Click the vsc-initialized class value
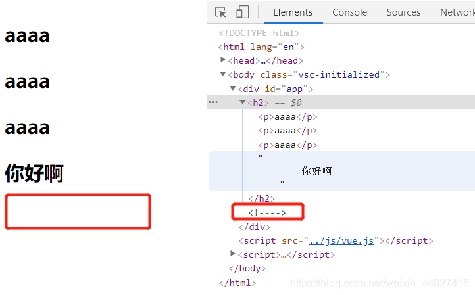 [339, 74]
